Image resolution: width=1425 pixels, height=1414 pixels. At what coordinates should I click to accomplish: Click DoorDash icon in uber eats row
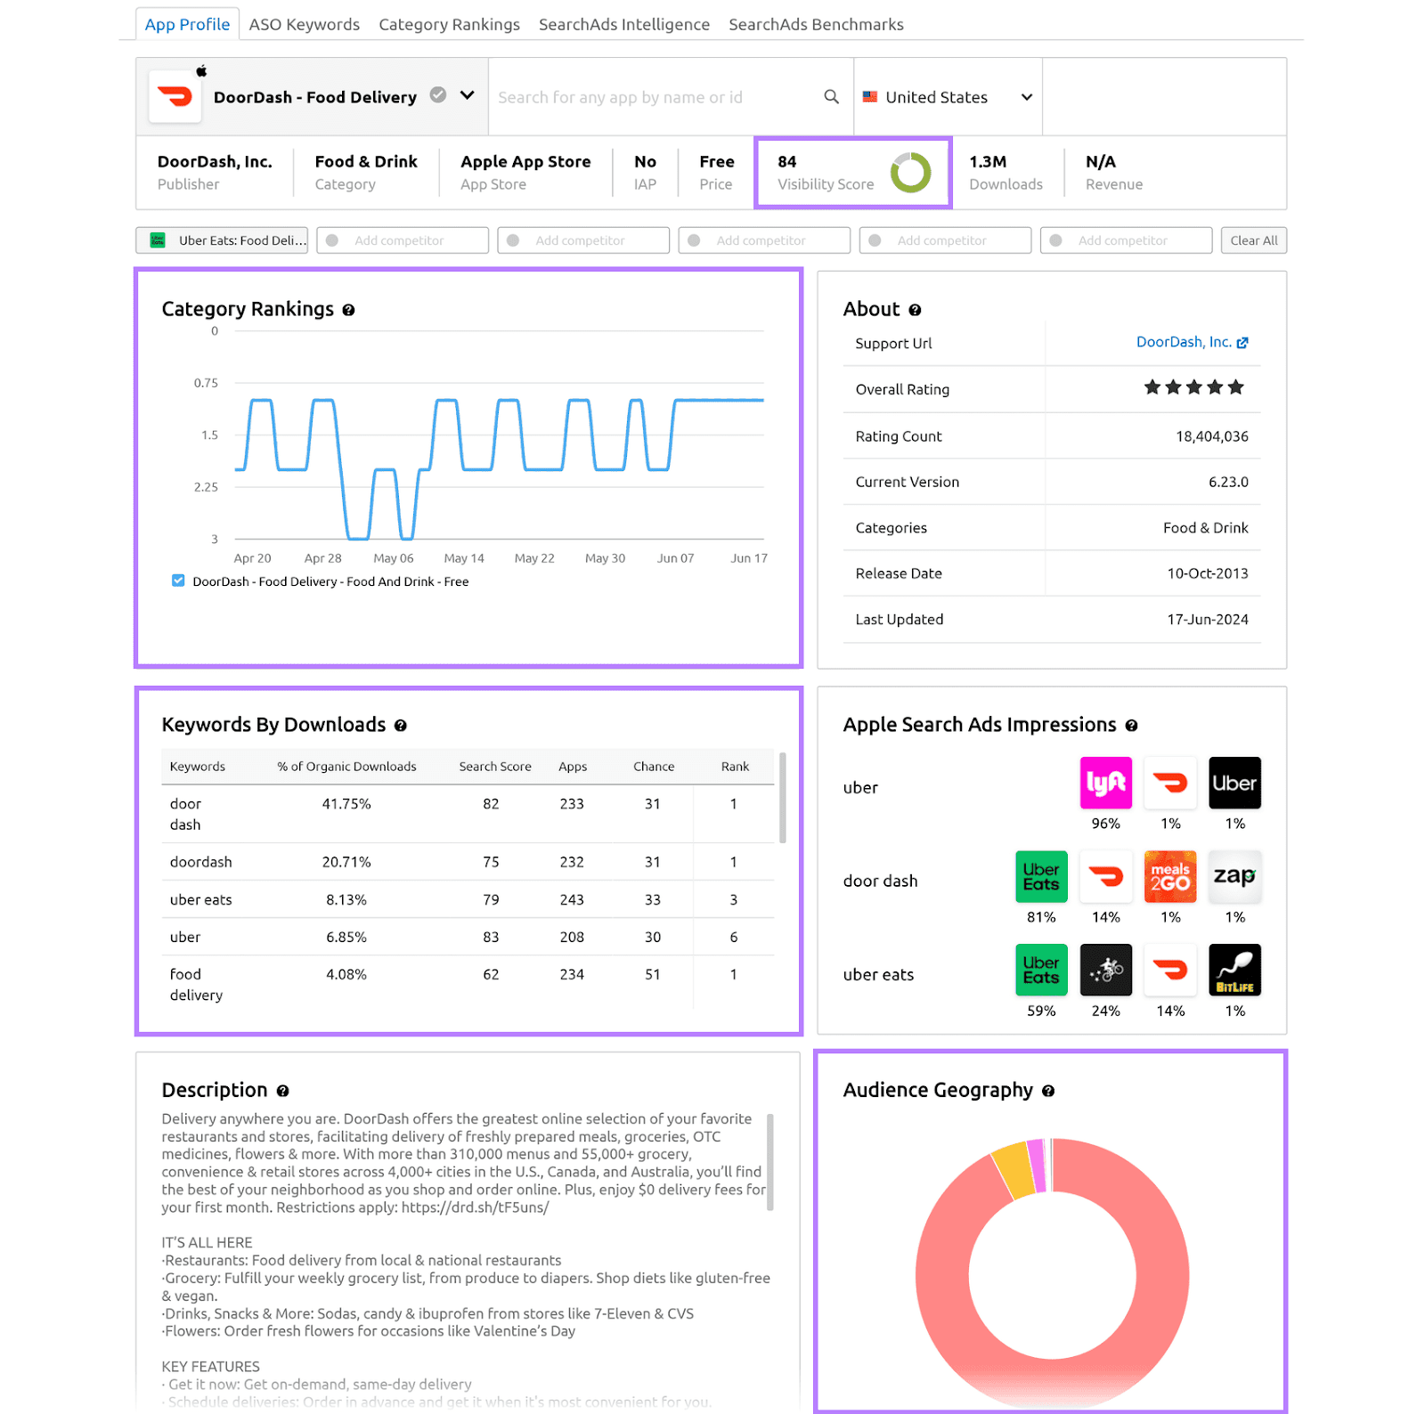point(1170,970)
